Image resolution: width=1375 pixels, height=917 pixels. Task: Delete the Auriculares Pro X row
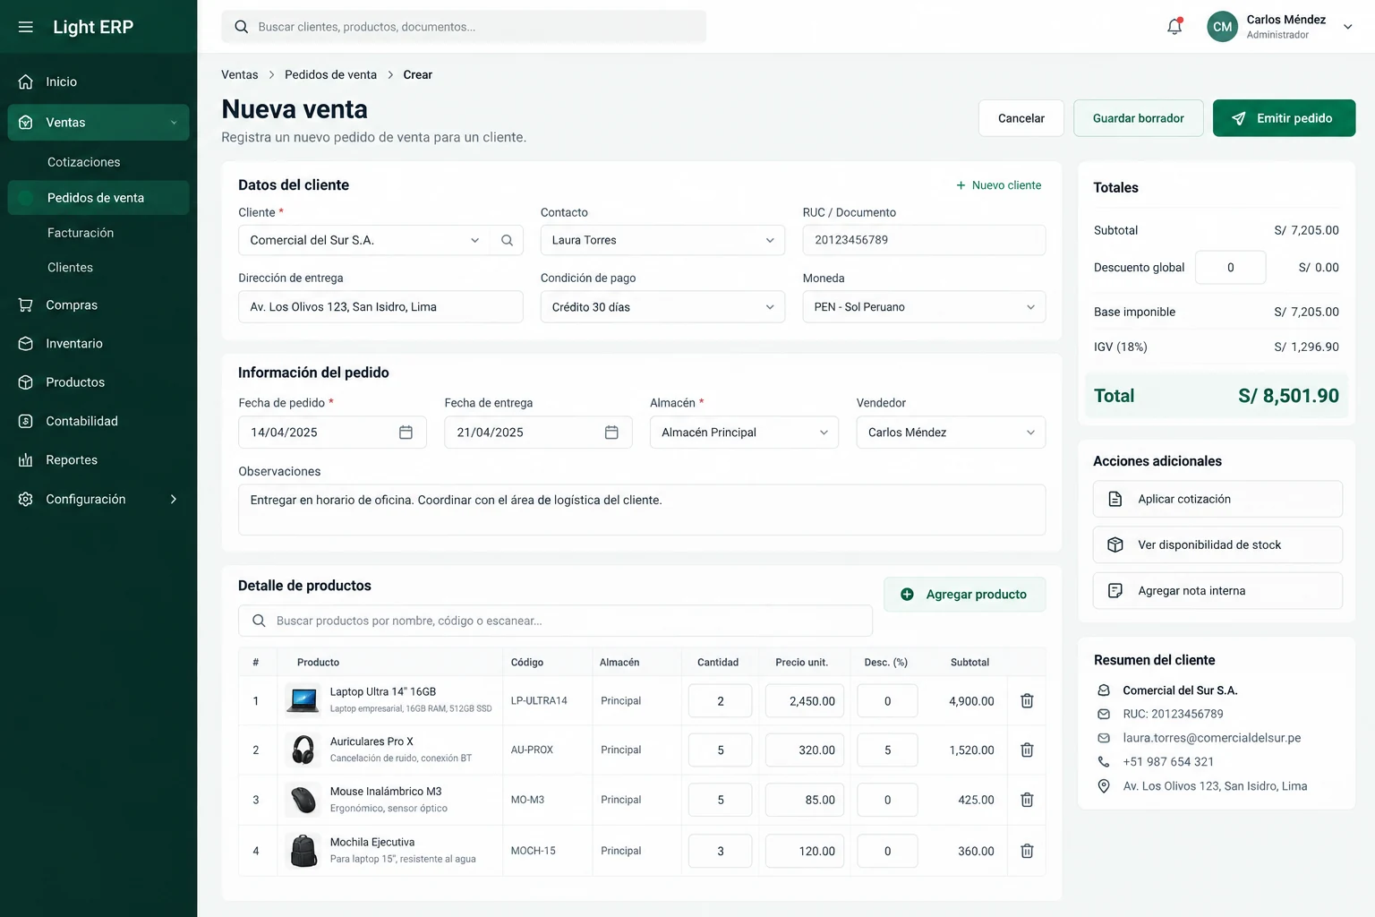(x=1027, y=750)
